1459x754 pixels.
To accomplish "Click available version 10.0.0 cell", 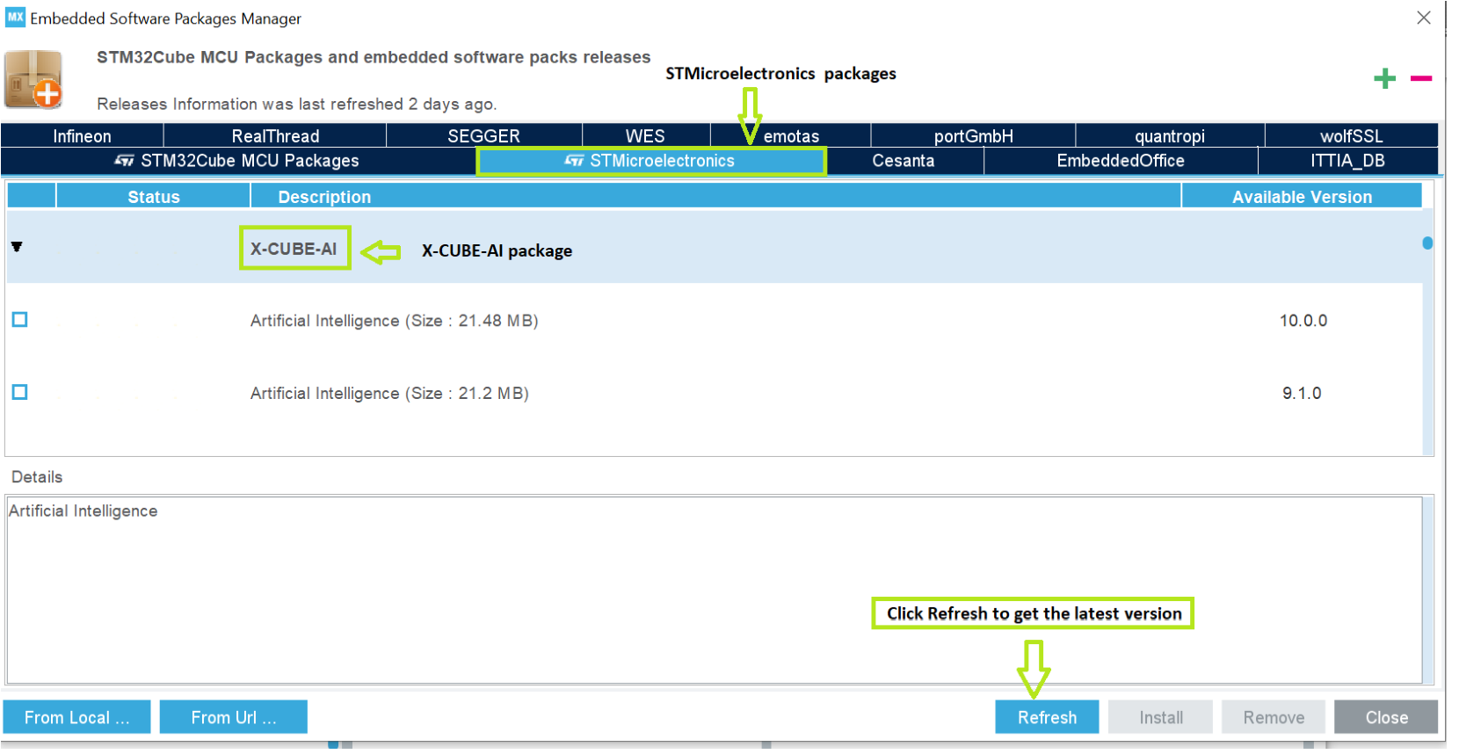I will tap(1303, 321).
